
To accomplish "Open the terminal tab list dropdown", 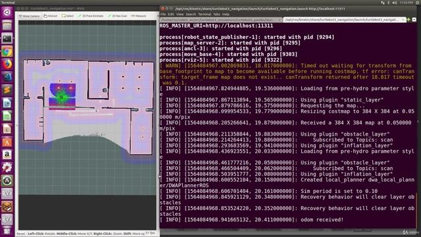I will [414, 20].
